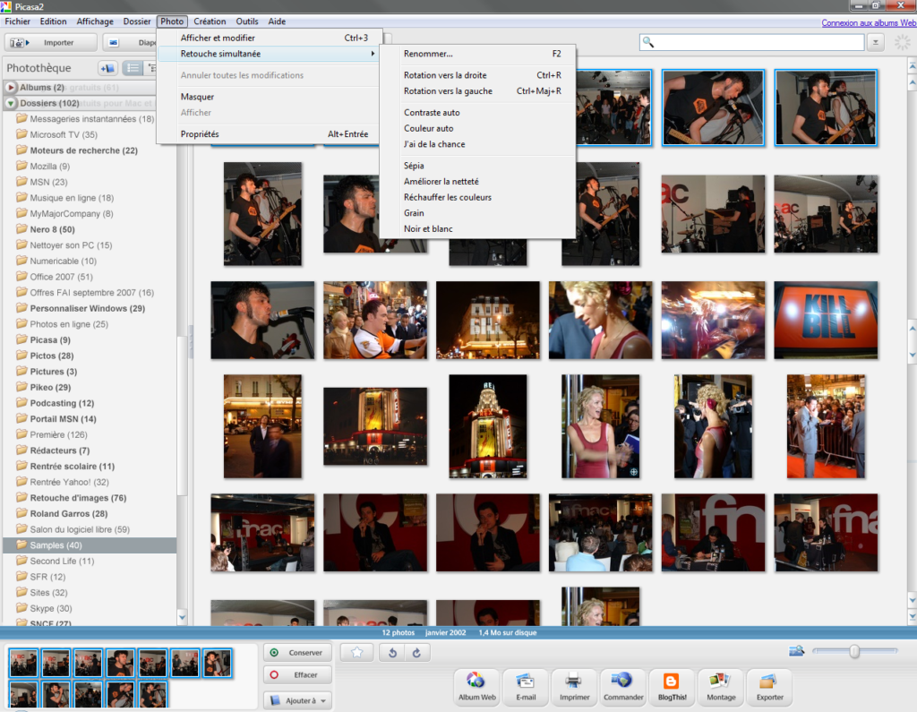The height and width of the screenshot is (712, 917).
Task: Expand the Albums (2) section
Action: [x=11, y=87]
